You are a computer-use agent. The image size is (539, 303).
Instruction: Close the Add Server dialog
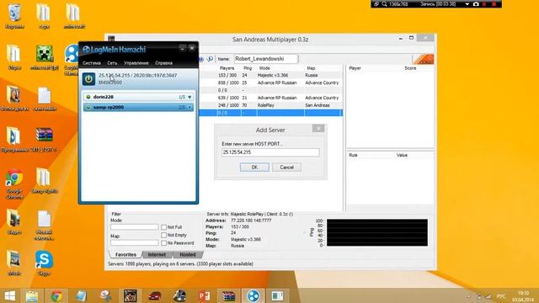tap(318, 129)
